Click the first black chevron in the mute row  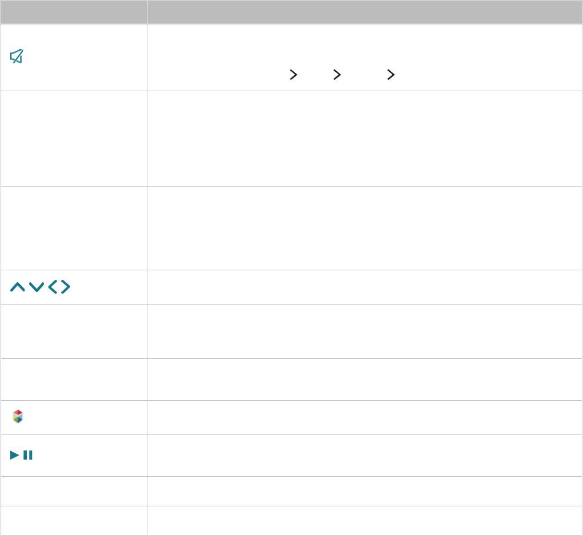click(x=293, y=74)
